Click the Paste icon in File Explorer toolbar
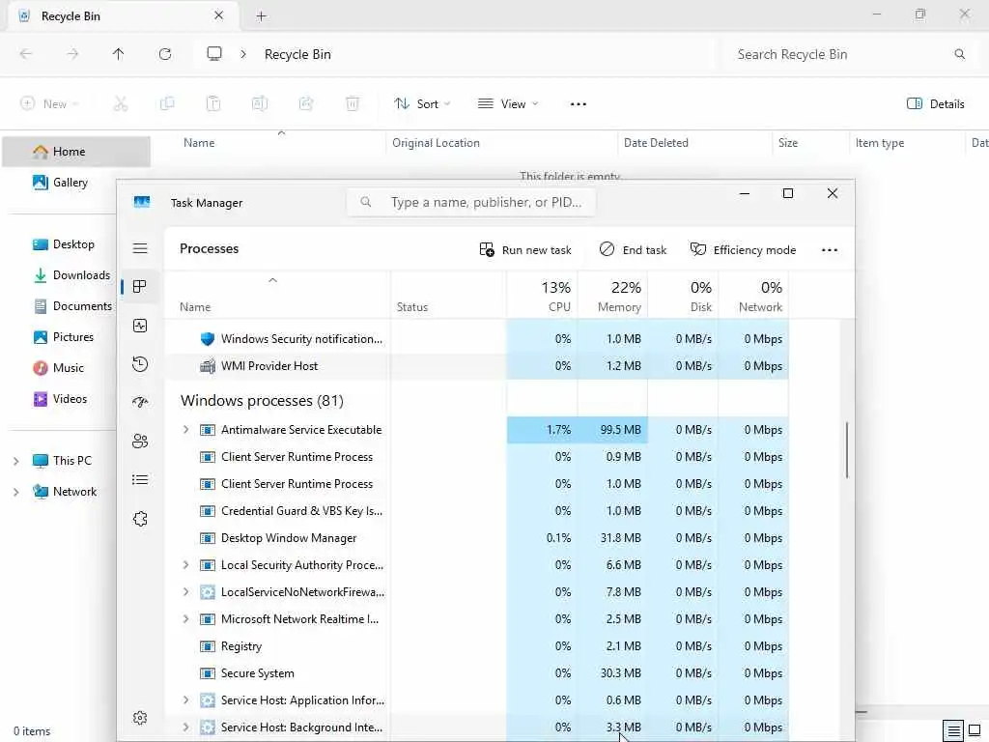Viewport: 989px width, 742px height. pos(213,104)
